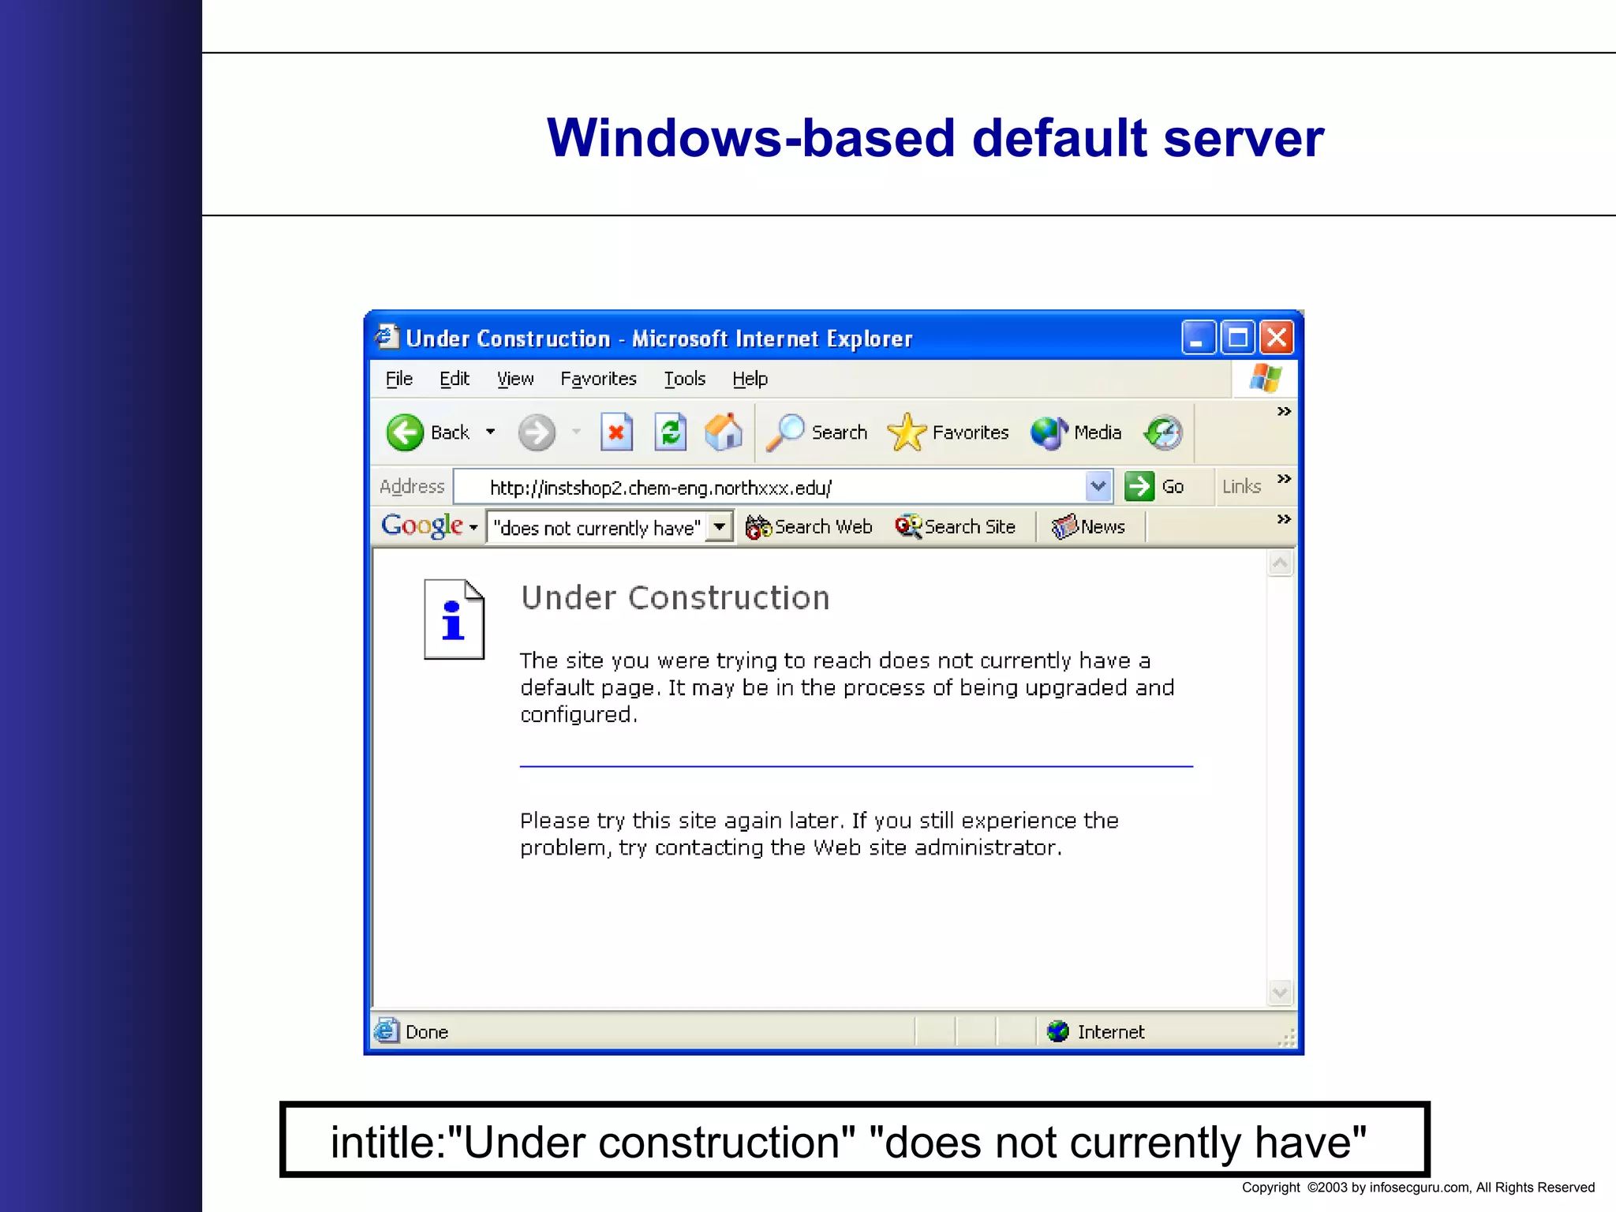Expand the Links bar chevron
The width and height of the screenshot is (1616, 1212).
click(x=1284, y=479)
